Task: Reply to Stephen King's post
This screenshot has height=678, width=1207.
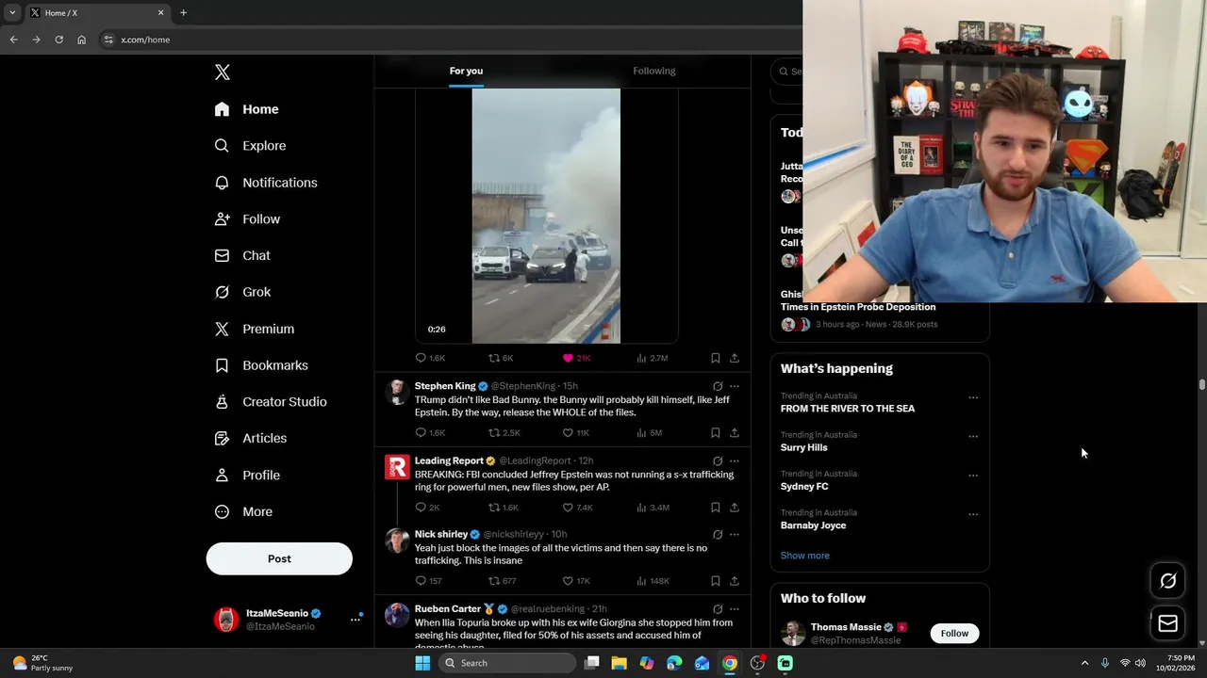Action: coord(430,433)
